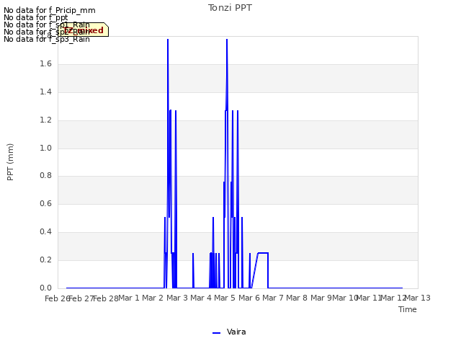Click the Vaira legend label

[x=236, y=332]
